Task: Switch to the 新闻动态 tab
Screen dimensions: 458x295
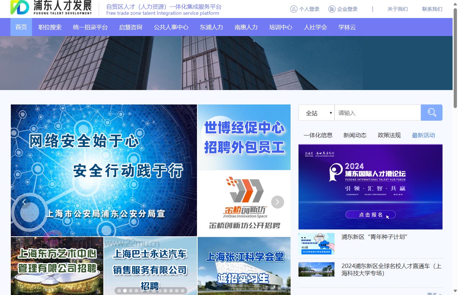Action: (x=355, y=135)
